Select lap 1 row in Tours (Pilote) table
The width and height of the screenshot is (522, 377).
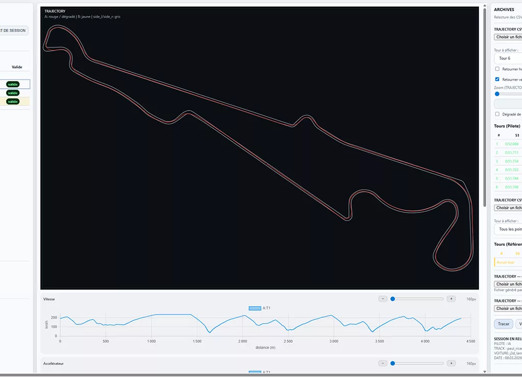pos(508,144)
